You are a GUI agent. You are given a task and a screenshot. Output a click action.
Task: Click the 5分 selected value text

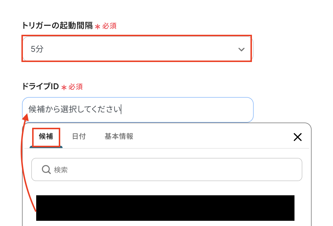37,49
